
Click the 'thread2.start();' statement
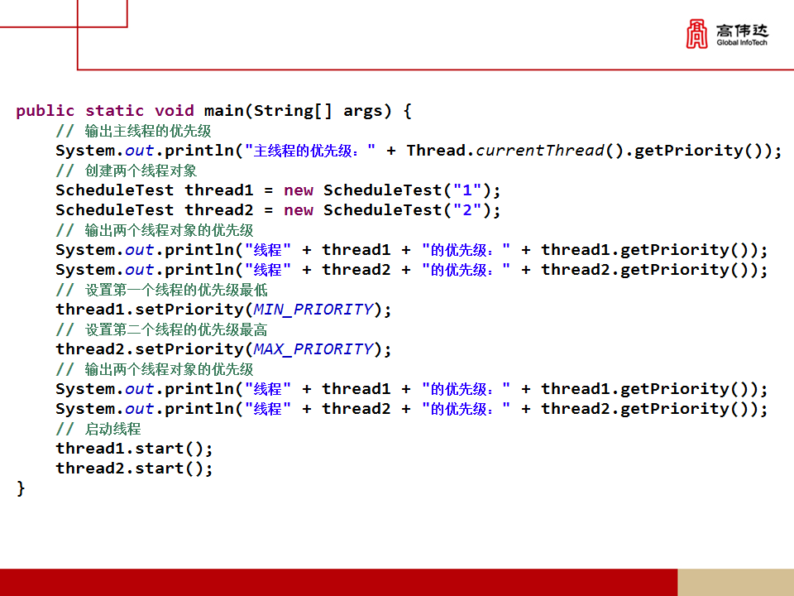[134, 469]
